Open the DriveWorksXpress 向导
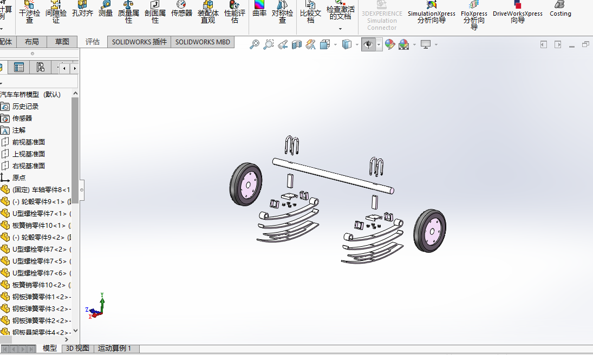Screen dimensions: 593x355 coord(517,13)
